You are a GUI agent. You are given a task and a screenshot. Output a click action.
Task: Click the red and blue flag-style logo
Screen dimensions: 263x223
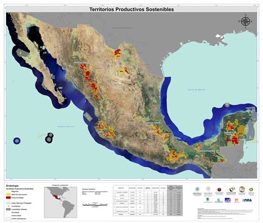tap(227, 200)
